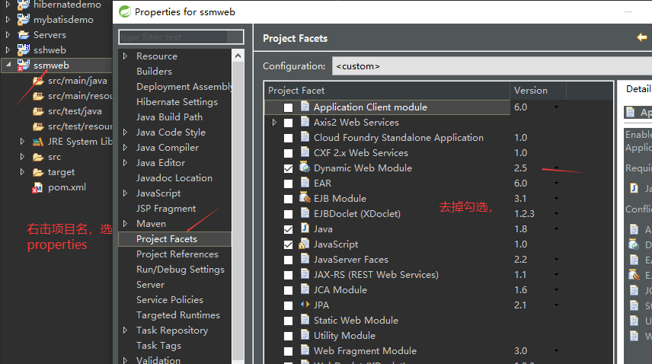Screen dimensions: 652x364
Task: Click the ssmweb project icon
Action: point(24,65)
